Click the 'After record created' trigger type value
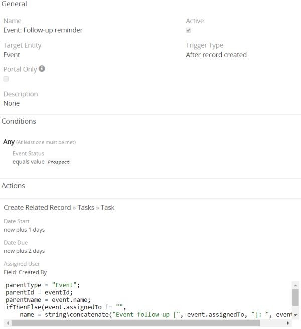301x329 pixels. tap(216, 55)
